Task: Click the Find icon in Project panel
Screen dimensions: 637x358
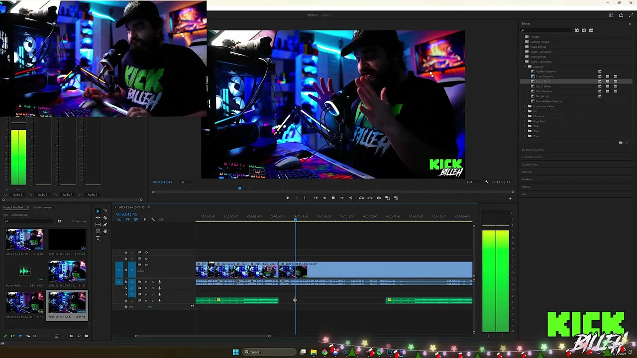Action: tap(79, 336)
